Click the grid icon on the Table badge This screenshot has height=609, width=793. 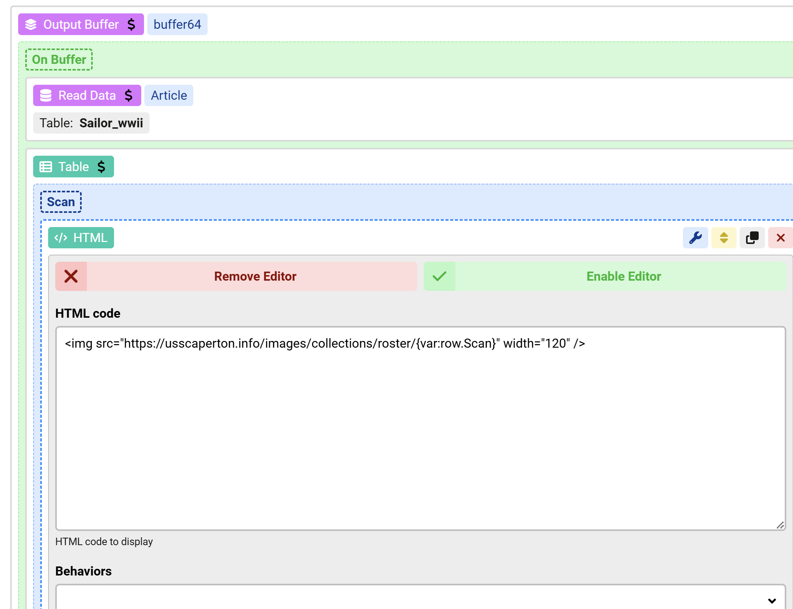(x=46, y=166)
